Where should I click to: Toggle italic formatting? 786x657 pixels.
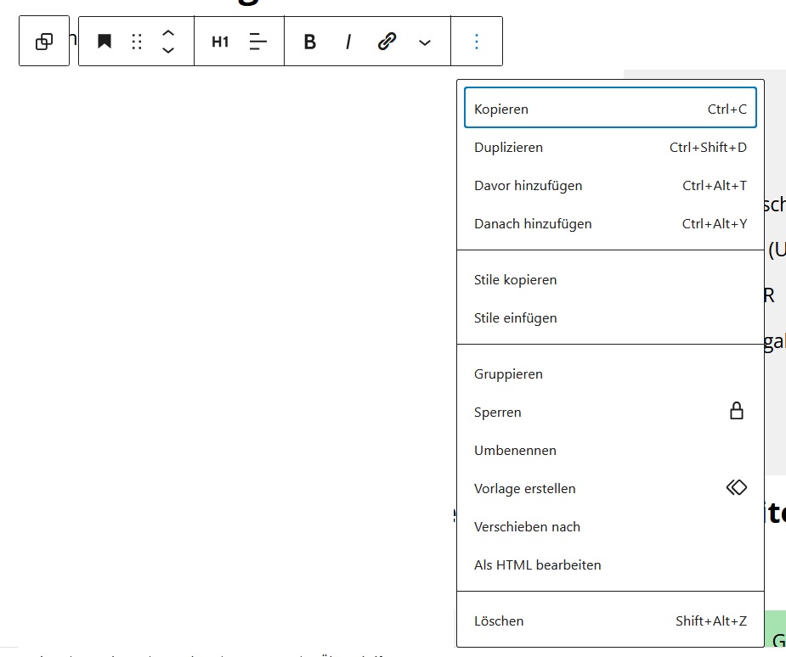(348, 42)
